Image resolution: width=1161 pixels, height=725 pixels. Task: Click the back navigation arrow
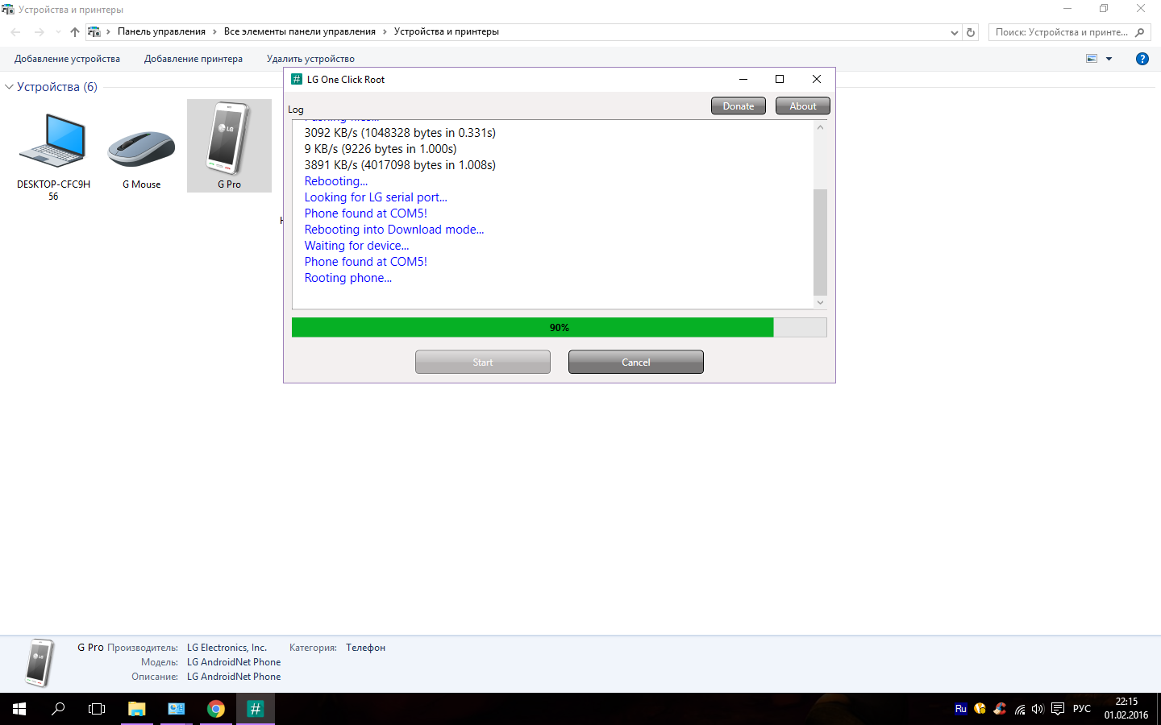tap(15, 32)
